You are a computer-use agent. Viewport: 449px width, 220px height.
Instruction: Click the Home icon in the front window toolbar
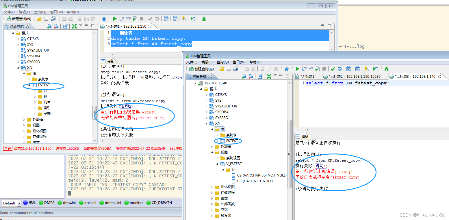287,69
